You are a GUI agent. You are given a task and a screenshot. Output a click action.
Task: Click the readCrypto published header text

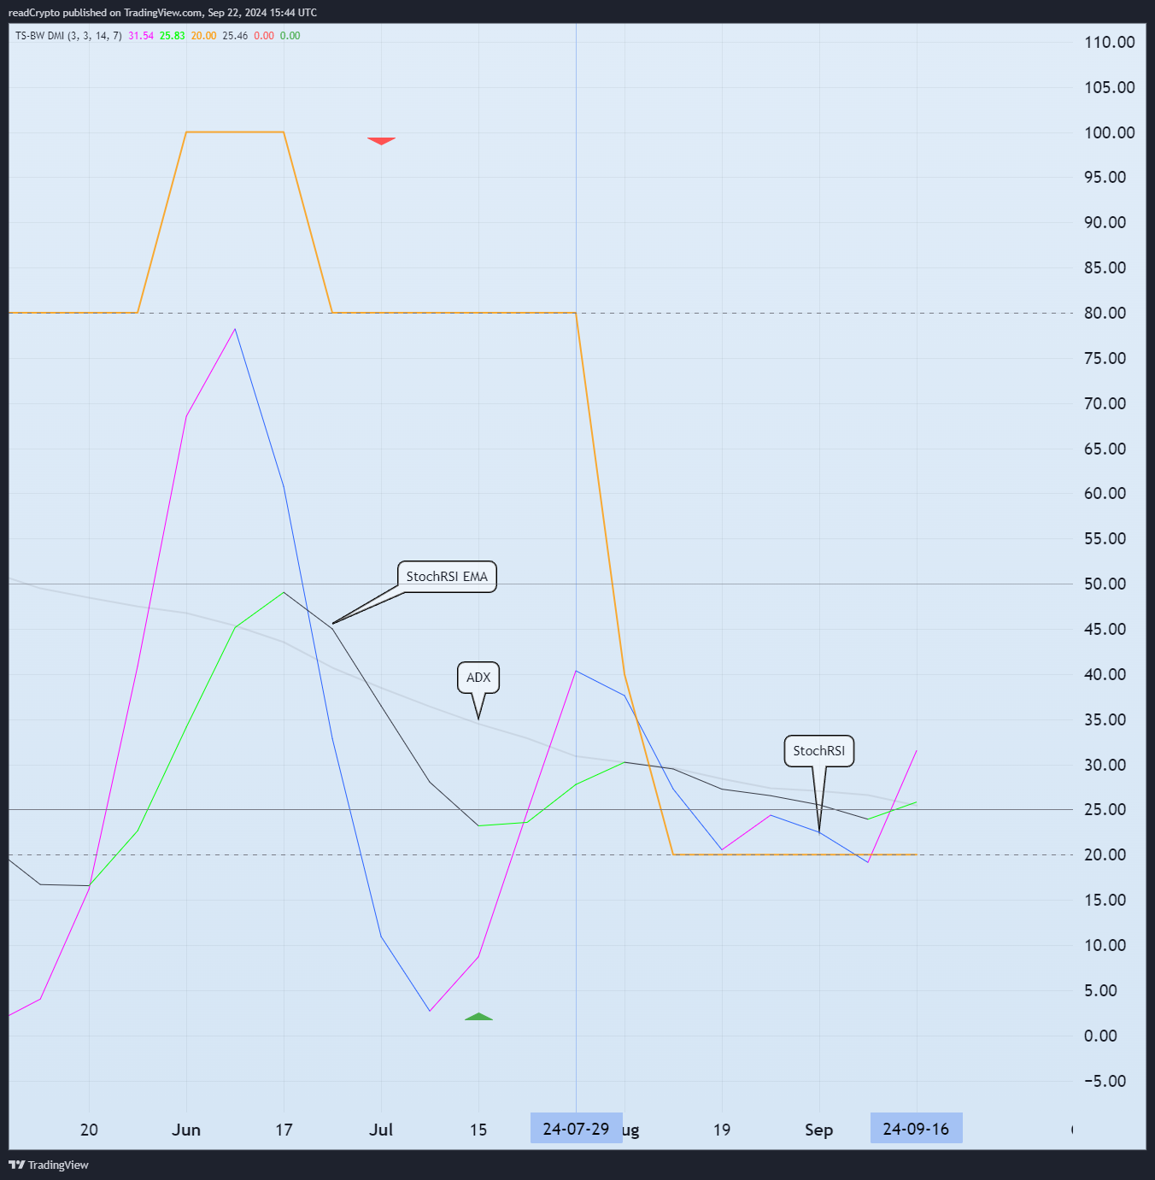162,13
